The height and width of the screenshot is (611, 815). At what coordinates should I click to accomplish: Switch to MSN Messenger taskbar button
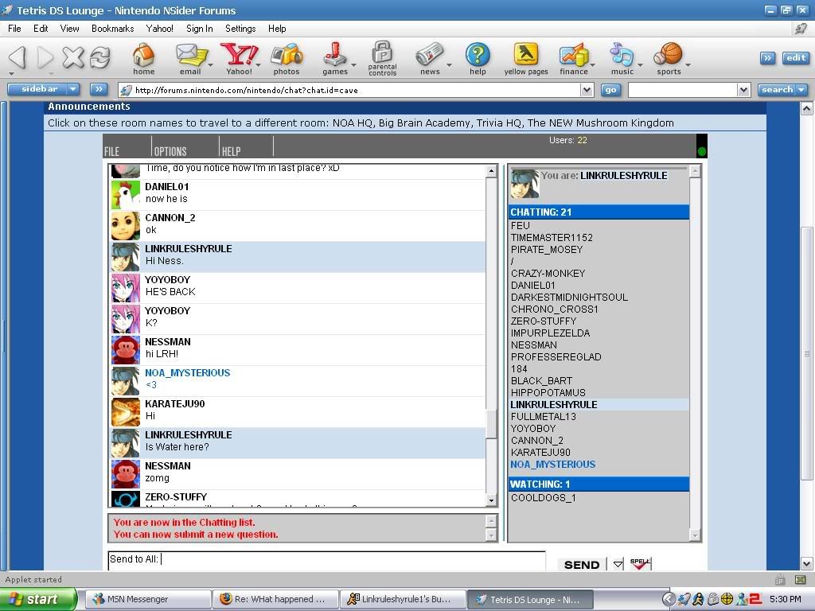(x=148, y=599)
